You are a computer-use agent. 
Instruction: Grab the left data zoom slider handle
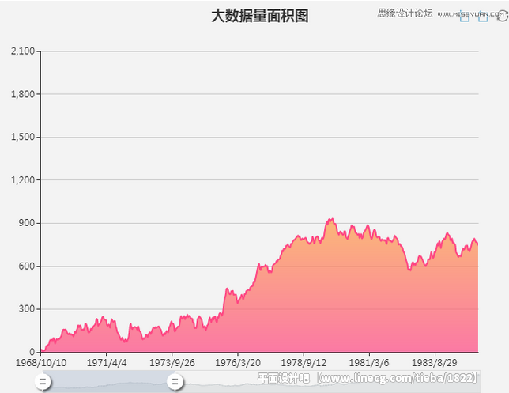(x=43, y=381)
